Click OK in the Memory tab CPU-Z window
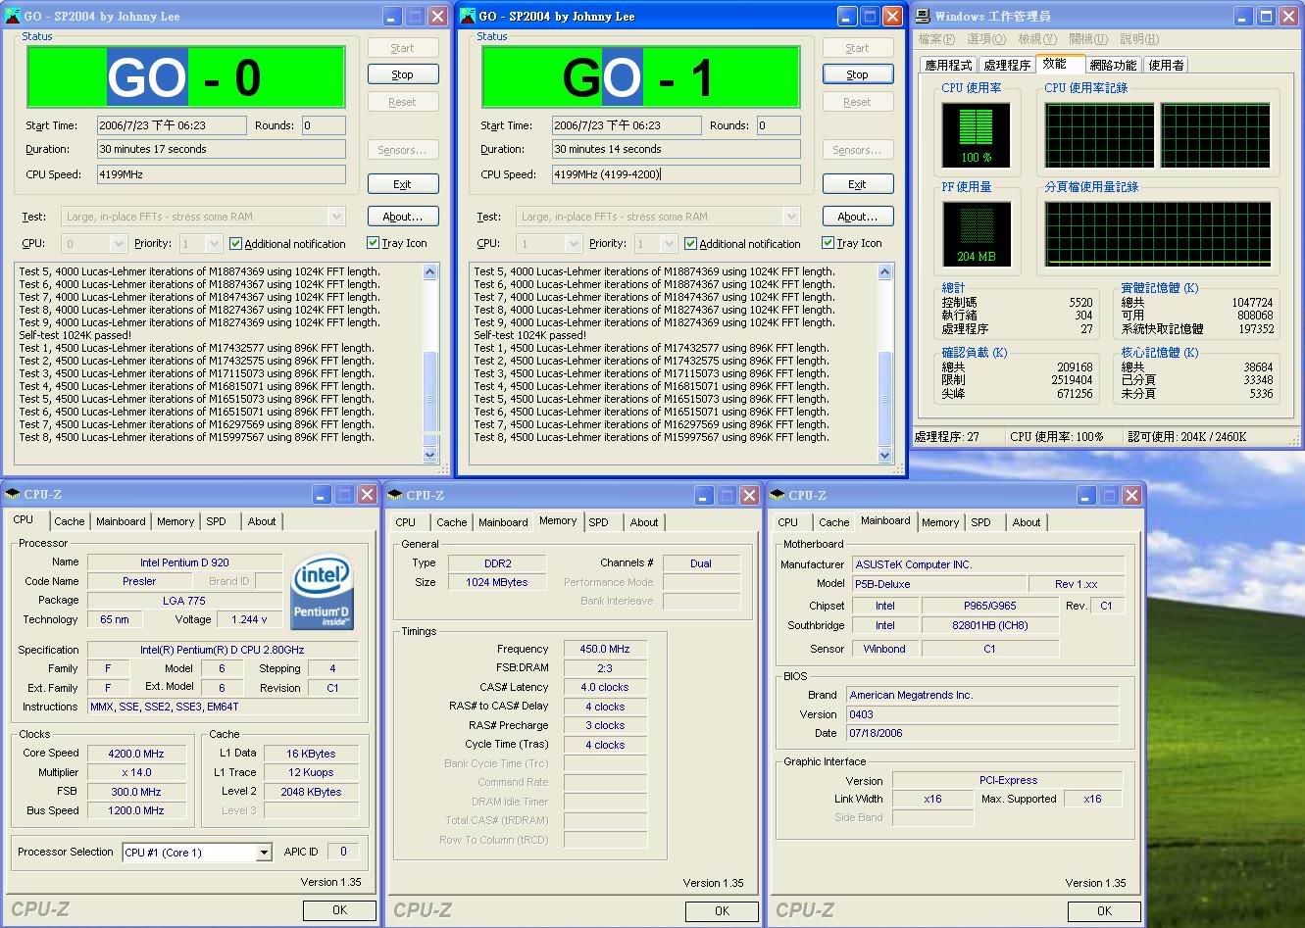The width and height of the screenshot is (1305, 928). point(722,911)
